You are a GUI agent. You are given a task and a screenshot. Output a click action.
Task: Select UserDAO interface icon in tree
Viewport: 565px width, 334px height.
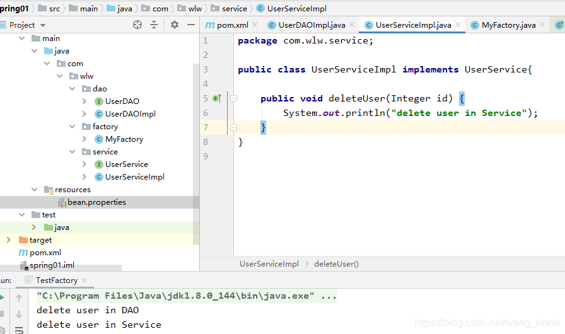[x=99, y=101]
